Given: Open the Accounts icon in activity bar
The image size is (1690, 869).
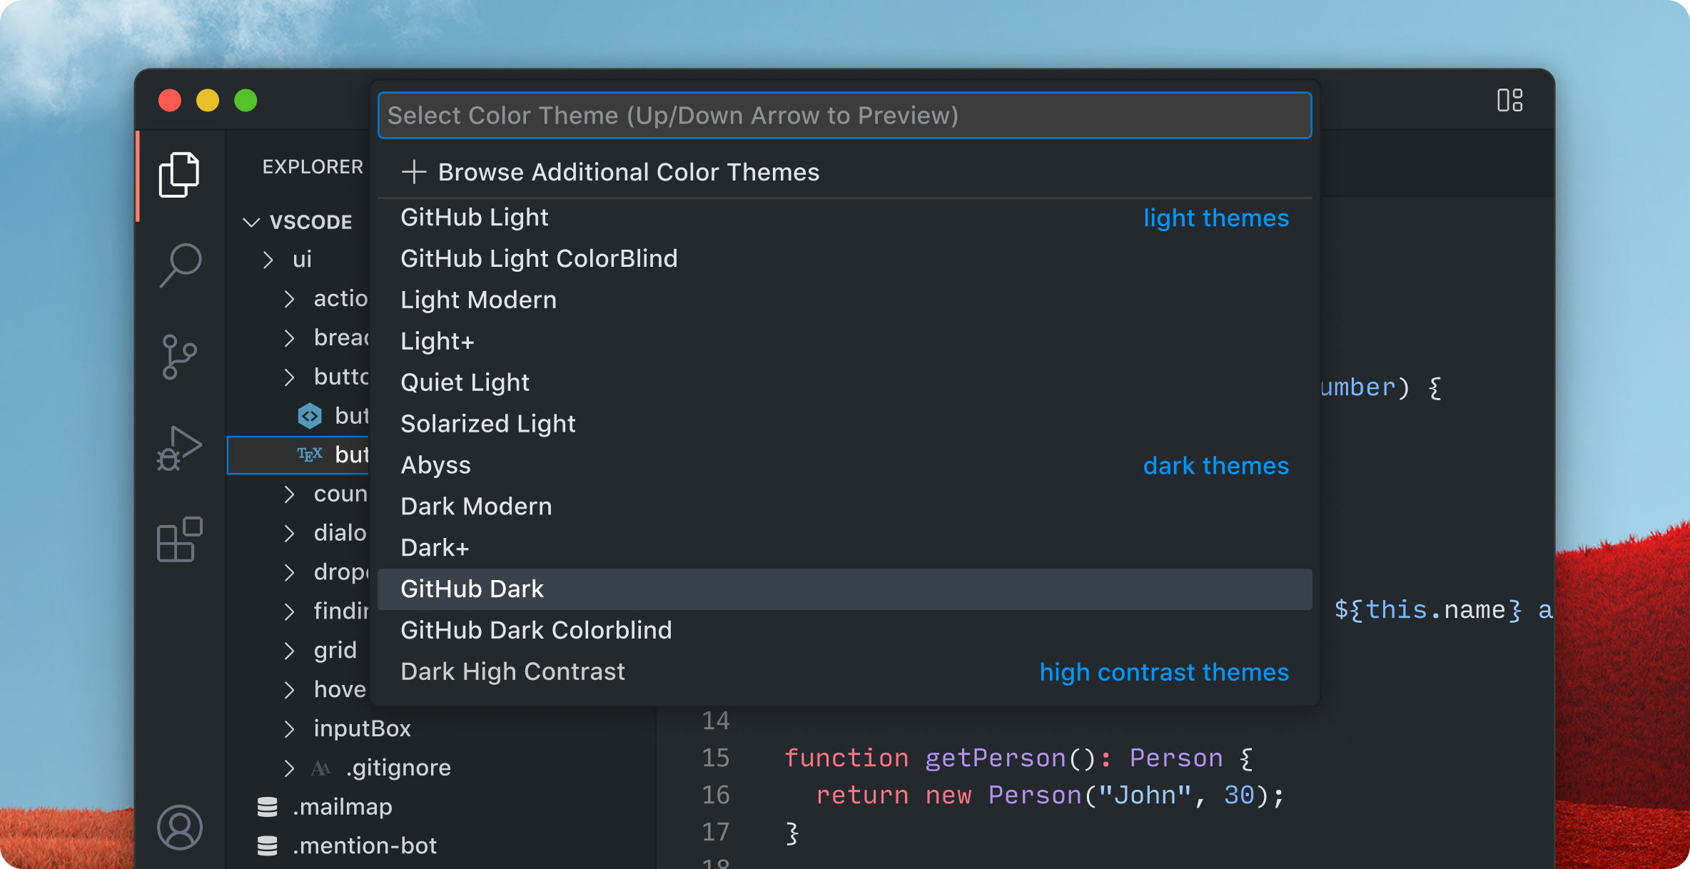Looking at the screenshot, I should [x=179, y=827].
